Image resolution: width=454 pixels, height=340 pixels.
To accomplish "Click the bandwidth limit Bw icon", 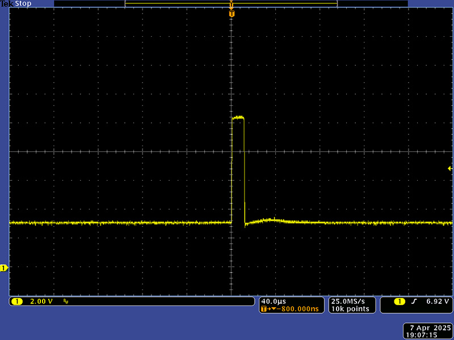I will click(66, 302).
